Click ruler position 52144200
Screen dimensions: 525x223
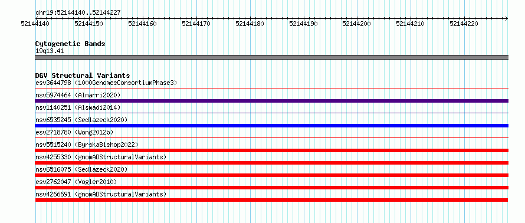point(356,24)
